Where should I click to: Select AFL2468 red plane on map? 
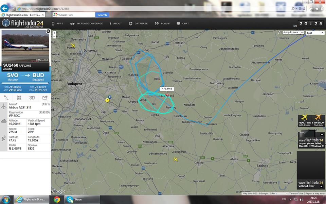(167, 95)
